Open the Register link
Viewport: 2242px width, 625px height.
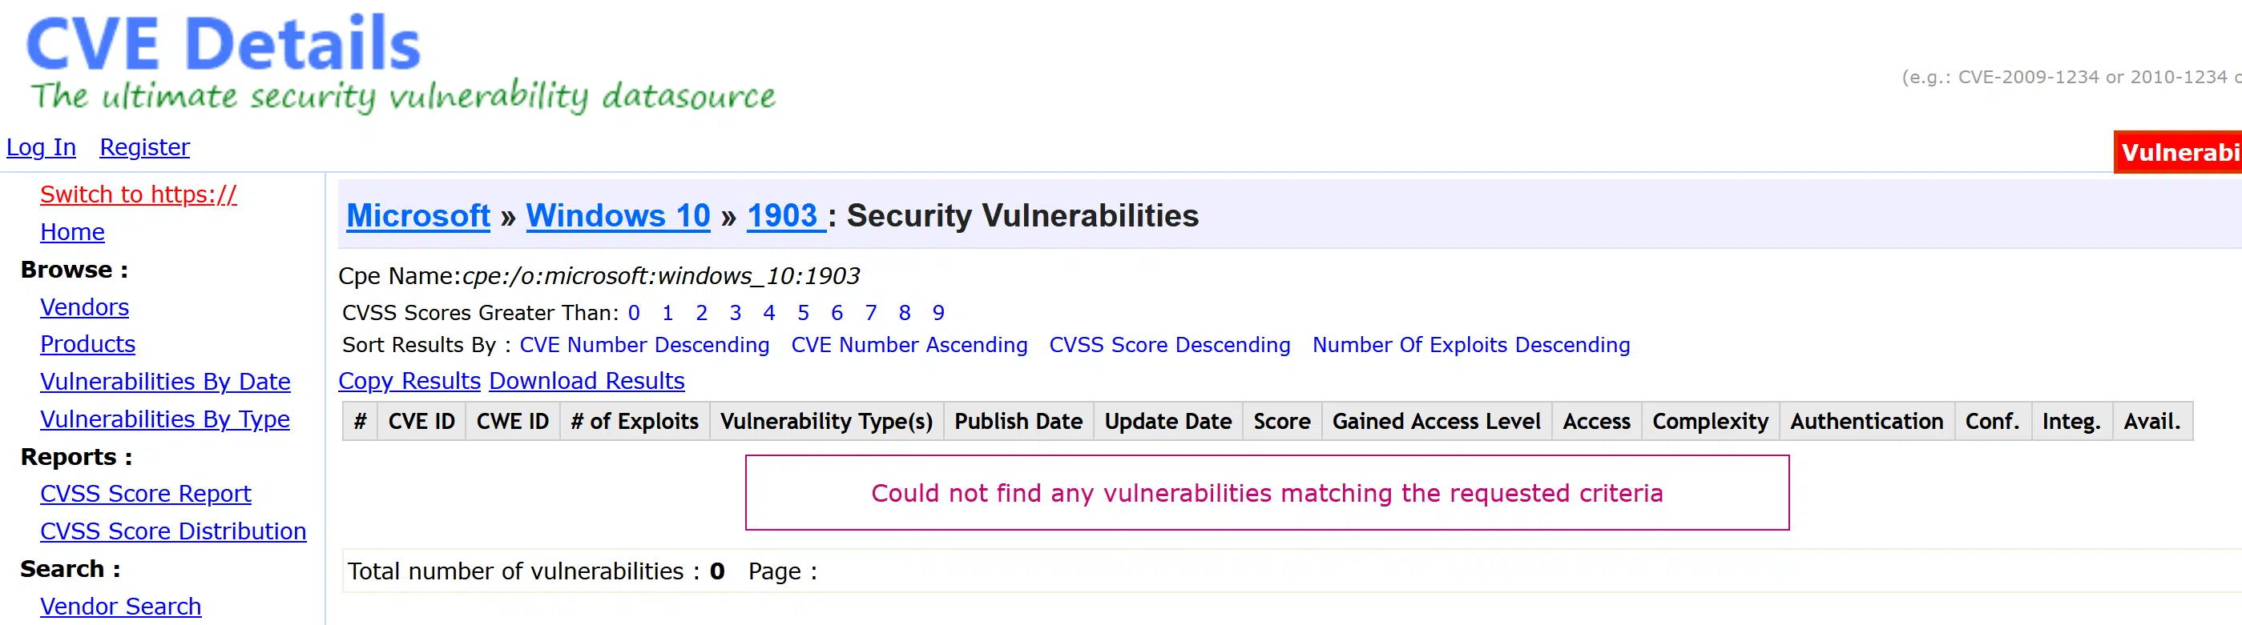click(x=144, y=148)
